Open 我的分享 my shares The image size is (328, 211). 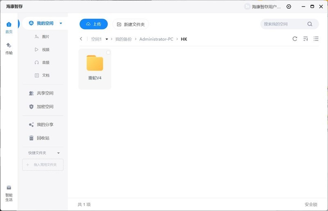click(x=41, y=125)
